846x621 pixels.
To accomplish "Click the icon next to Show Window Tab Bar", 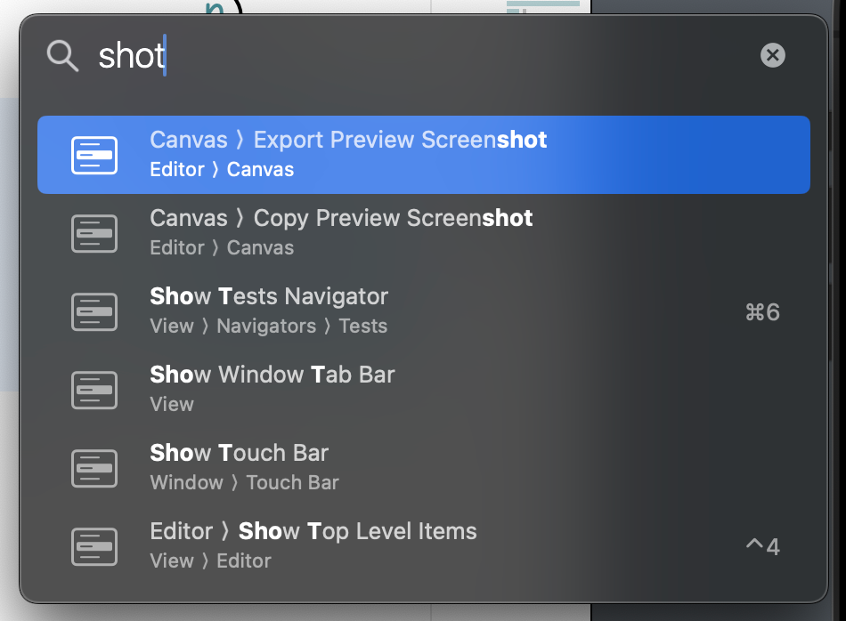I will coord(94,390).
